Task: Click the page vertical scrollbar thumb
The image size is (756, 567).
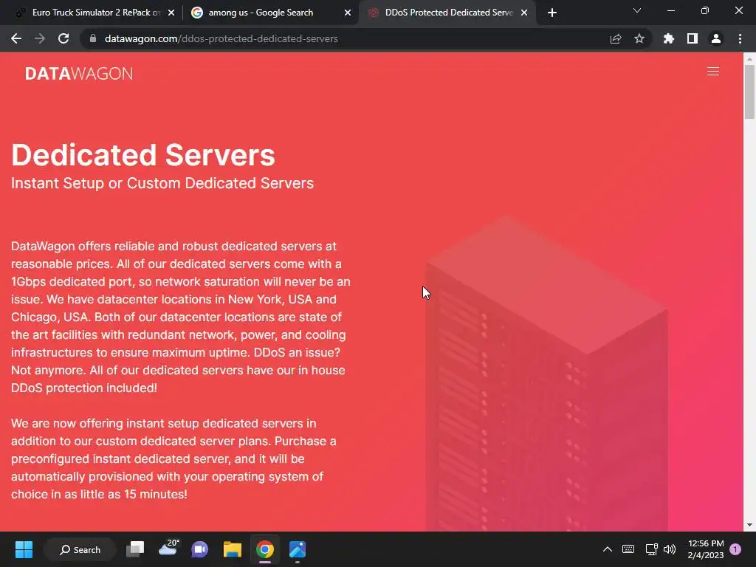Action: click(749, 92)
